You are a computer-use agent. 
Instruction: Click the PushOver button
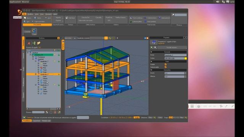point(109,18)
